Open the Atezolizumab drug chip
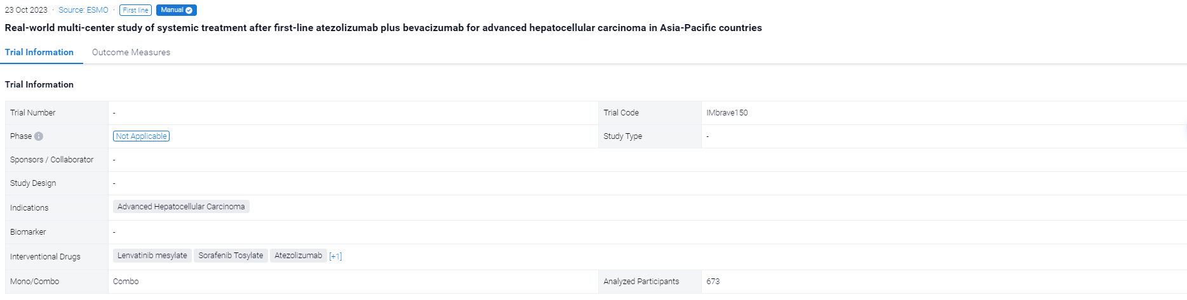The image size is (1187, 300). pos(298,256)
